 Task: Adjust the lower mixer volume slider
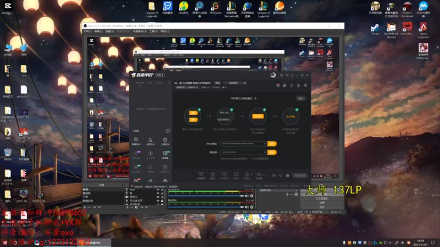(x=205, y=207)
